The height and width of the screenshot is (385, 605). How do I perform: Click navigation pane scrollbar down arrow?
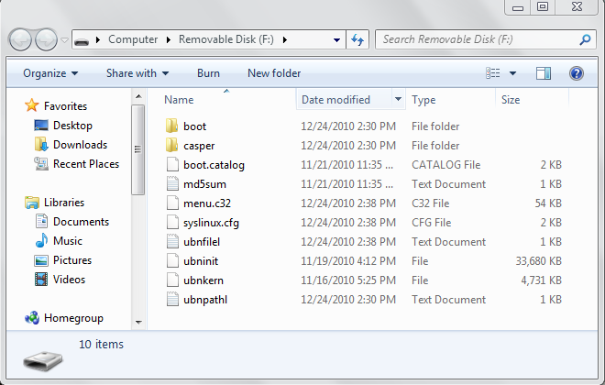point(138,322)
